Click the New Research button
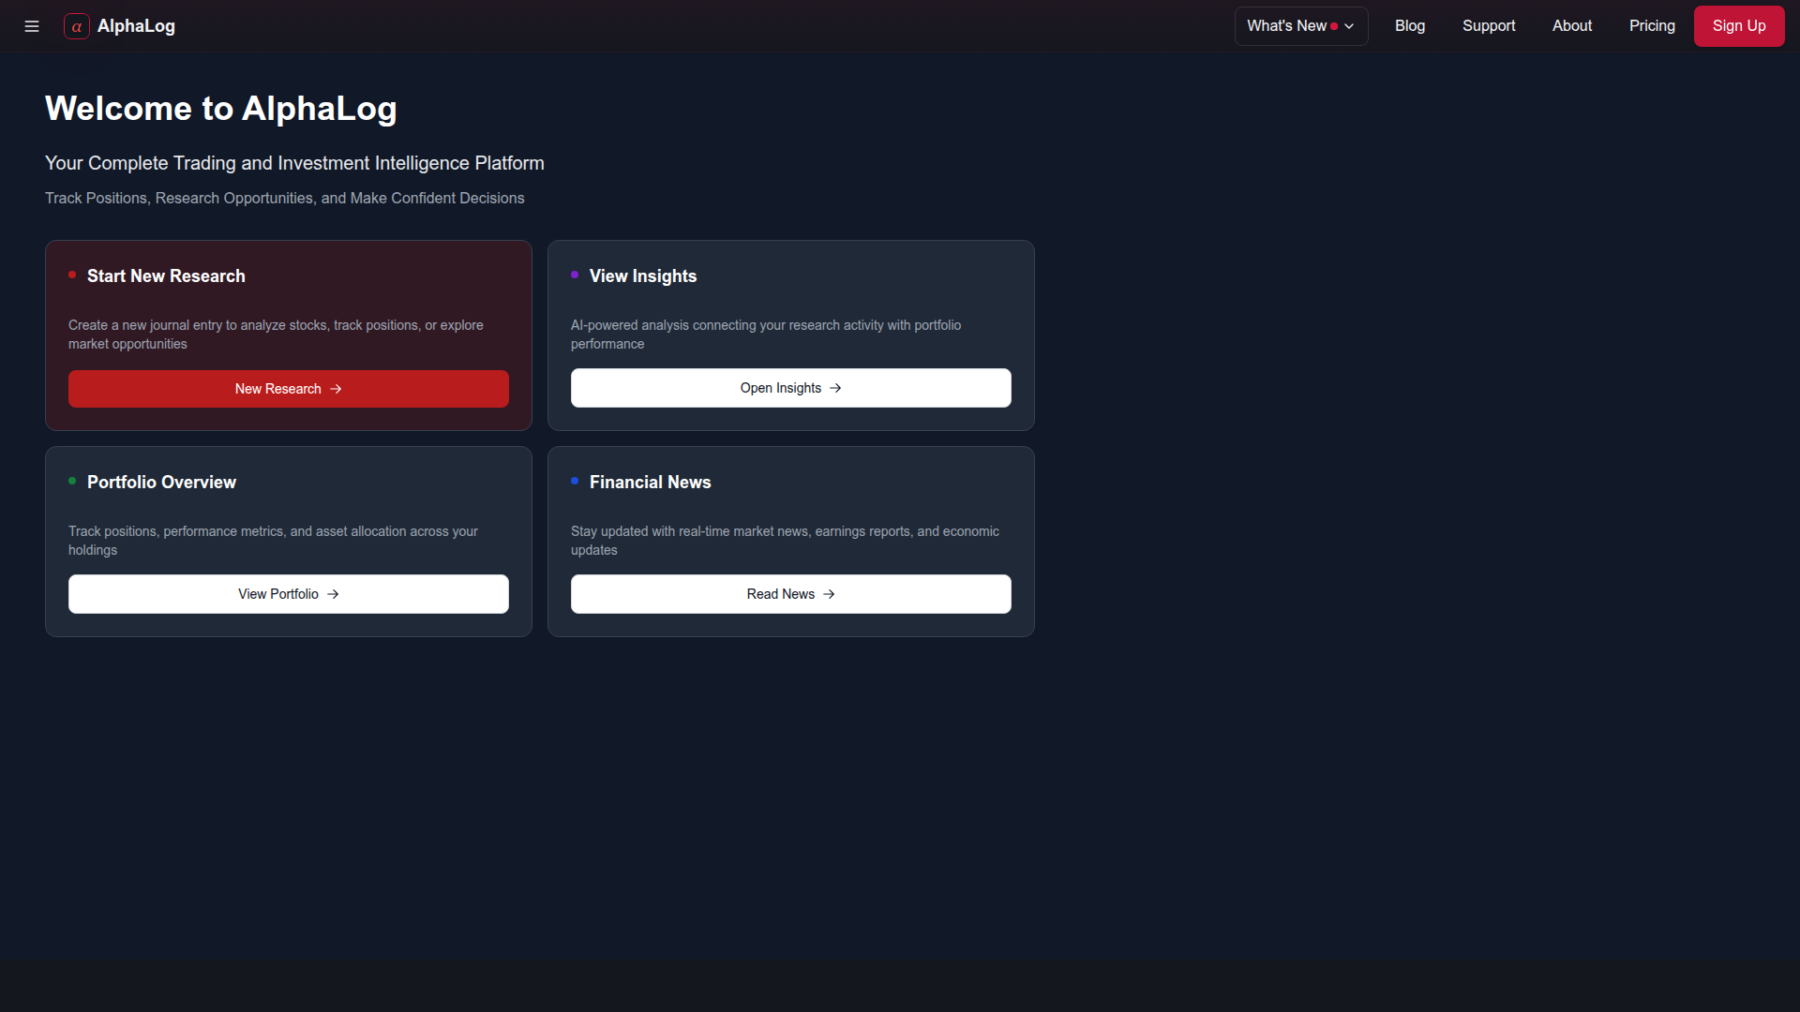Viewport: 1800px width, 1012px height. coord(289,389)
